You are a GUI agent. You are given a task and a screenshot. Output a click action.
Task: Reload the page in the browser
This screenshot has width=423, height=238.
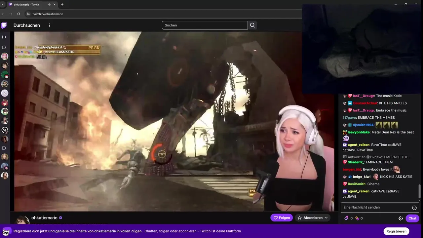click(19, 14)
